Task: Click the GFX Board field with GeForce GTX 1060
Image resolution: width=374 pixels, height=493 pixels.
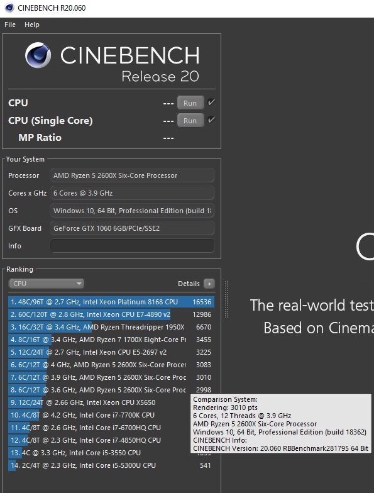Action: point(132,228)
